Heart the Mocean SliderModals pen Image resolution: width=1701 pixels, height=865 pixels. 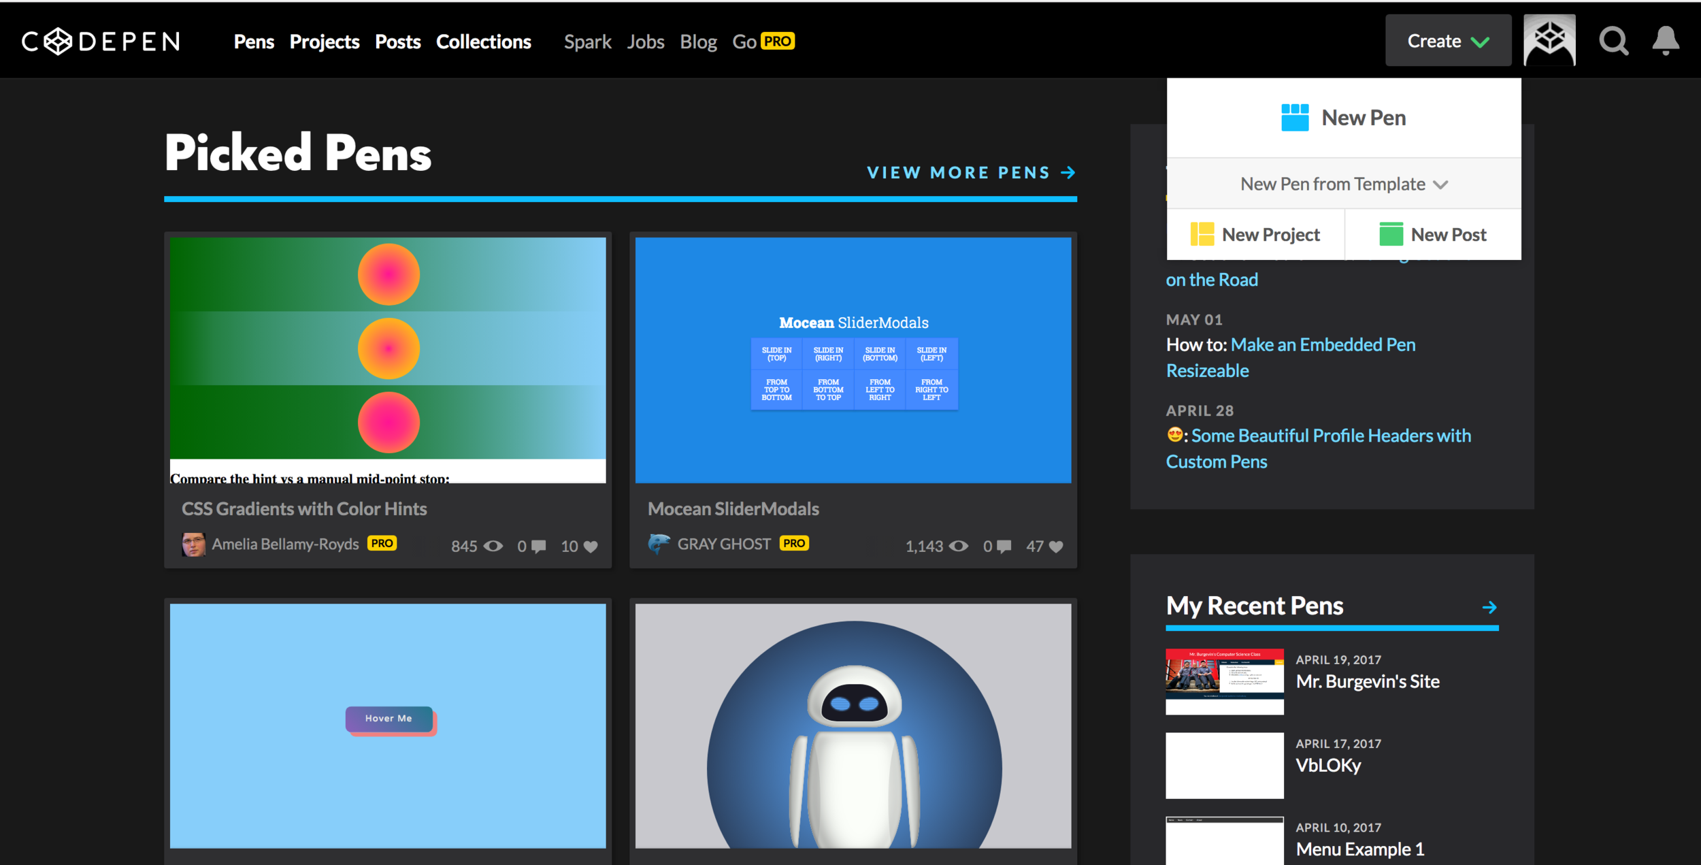pos(1055,546)
